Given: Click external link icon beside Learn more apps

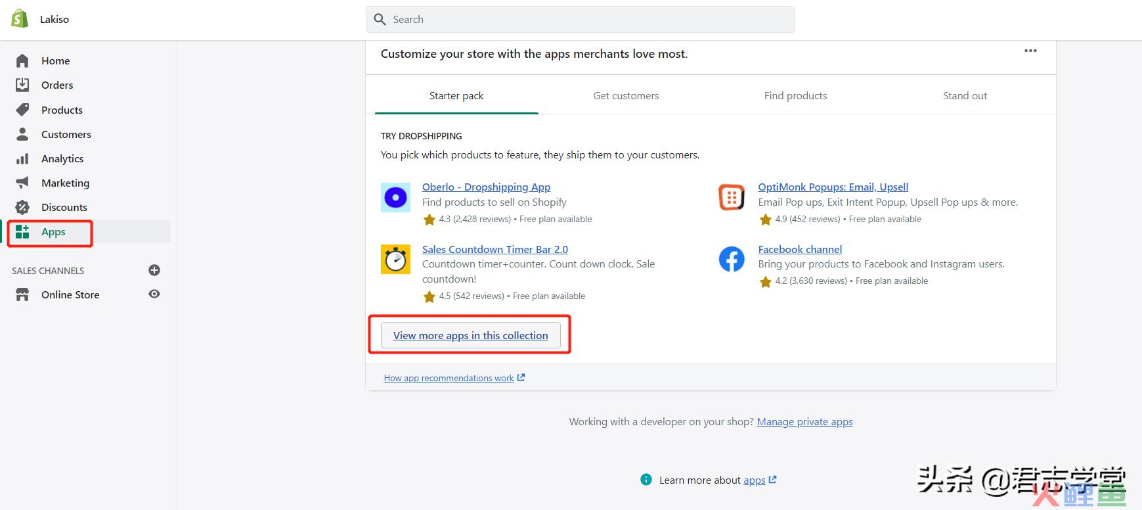Looking at the screenshot, I should [772, 480].
